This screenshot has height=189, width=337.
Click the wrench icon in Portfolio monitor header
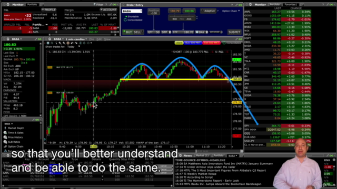click(x=111, y=5)
